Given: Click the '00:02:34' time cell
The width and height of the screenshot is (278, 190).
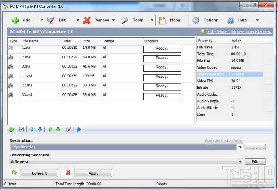Looking at the screenshot, I should 69,76.
